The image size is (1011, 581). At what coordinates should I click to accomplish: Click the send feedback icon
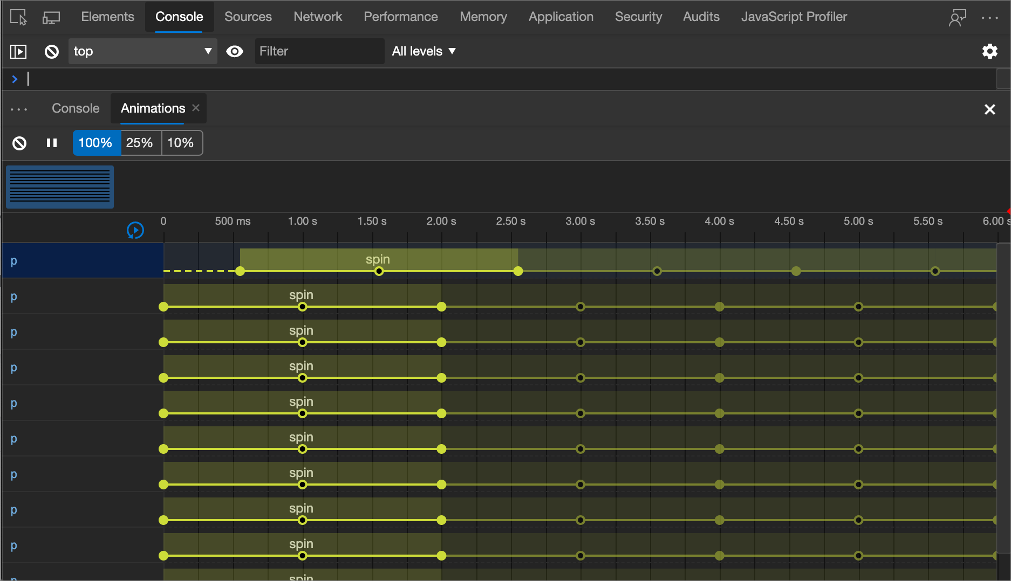[957, 17]
